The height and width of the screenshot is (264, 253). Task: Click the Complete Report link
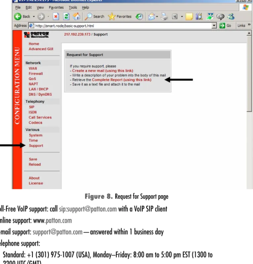tap(122, 80)
